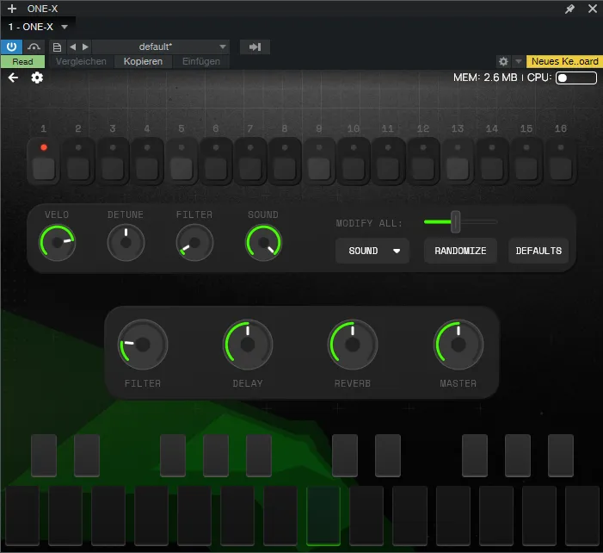
Task: Click the first white piano key
Action: [22, 516]
